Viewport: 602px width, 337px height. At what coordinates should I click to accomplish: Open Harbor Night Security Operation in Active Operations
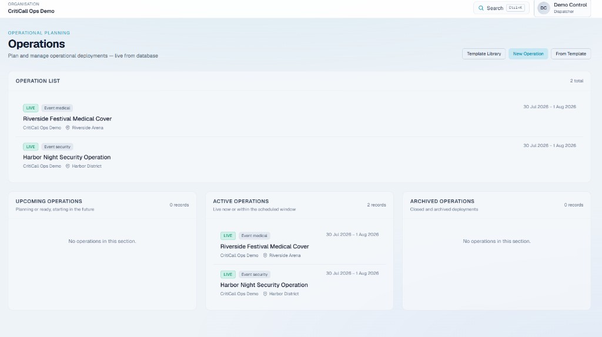[264, 285]
